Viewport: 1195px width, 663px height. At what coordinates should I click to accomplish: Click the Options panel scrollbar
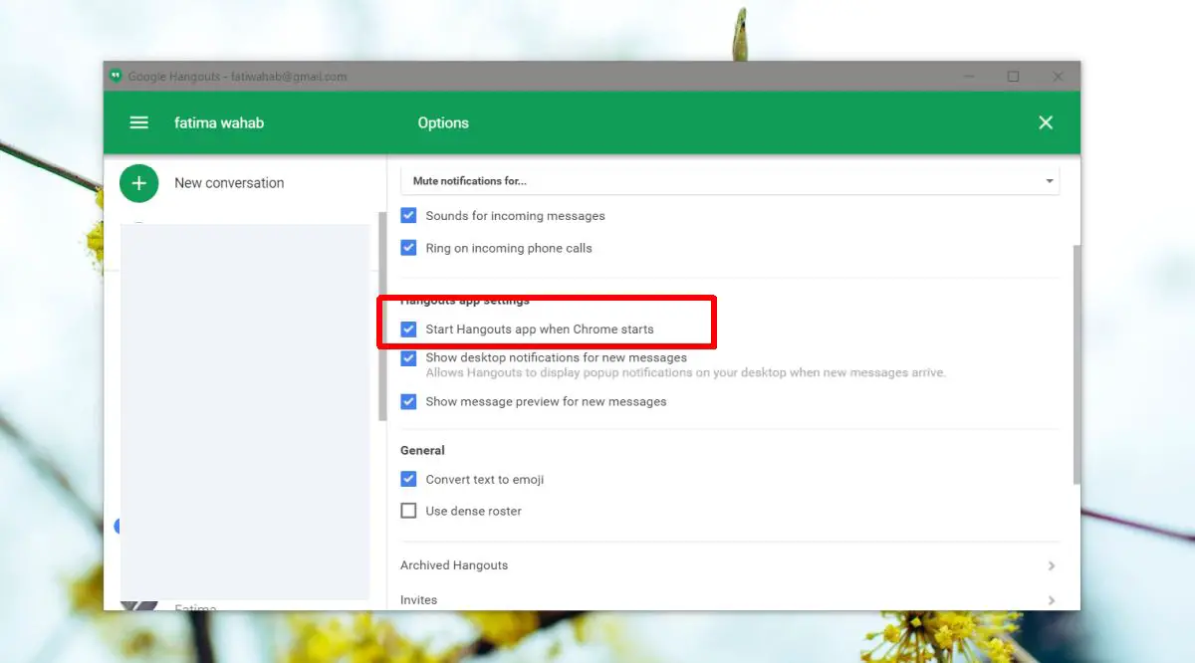1075,364
